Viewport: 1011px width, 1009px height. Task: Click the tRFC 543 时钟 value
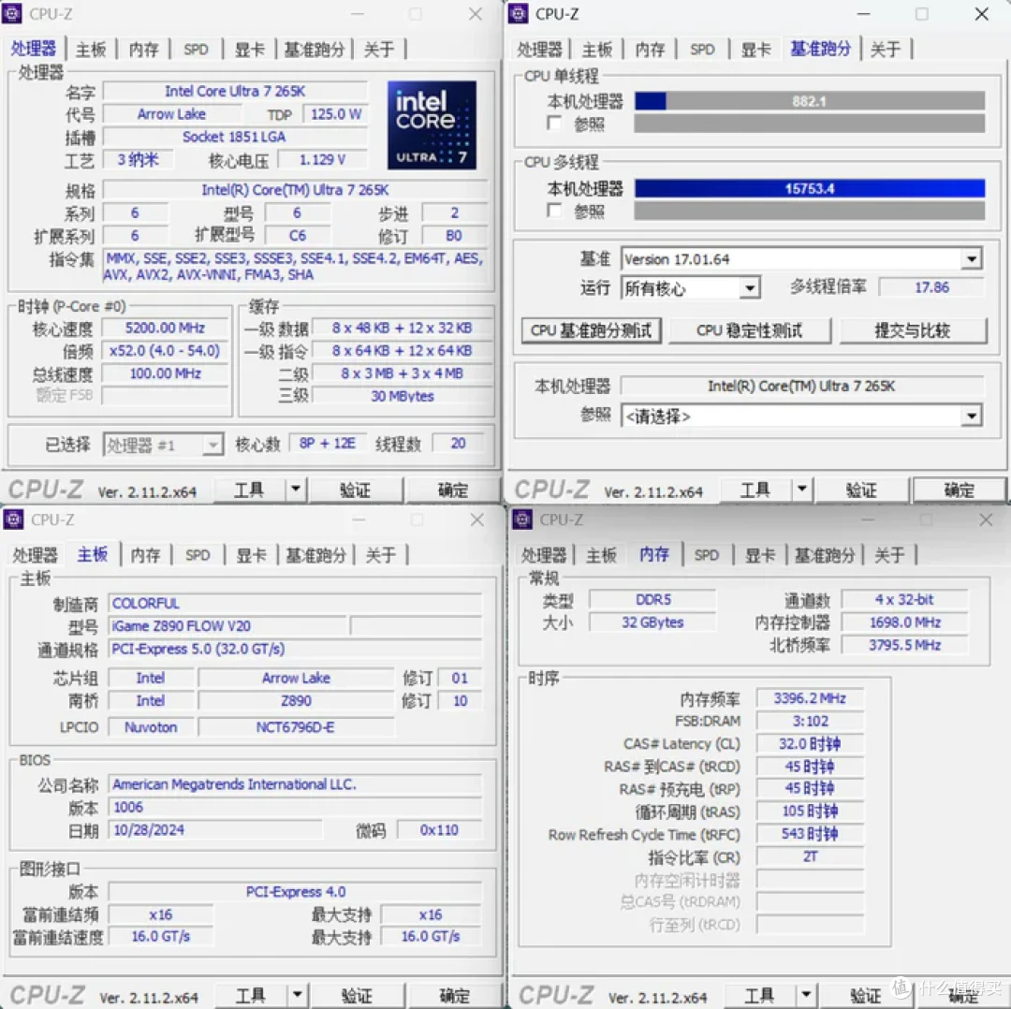[810, 834]
